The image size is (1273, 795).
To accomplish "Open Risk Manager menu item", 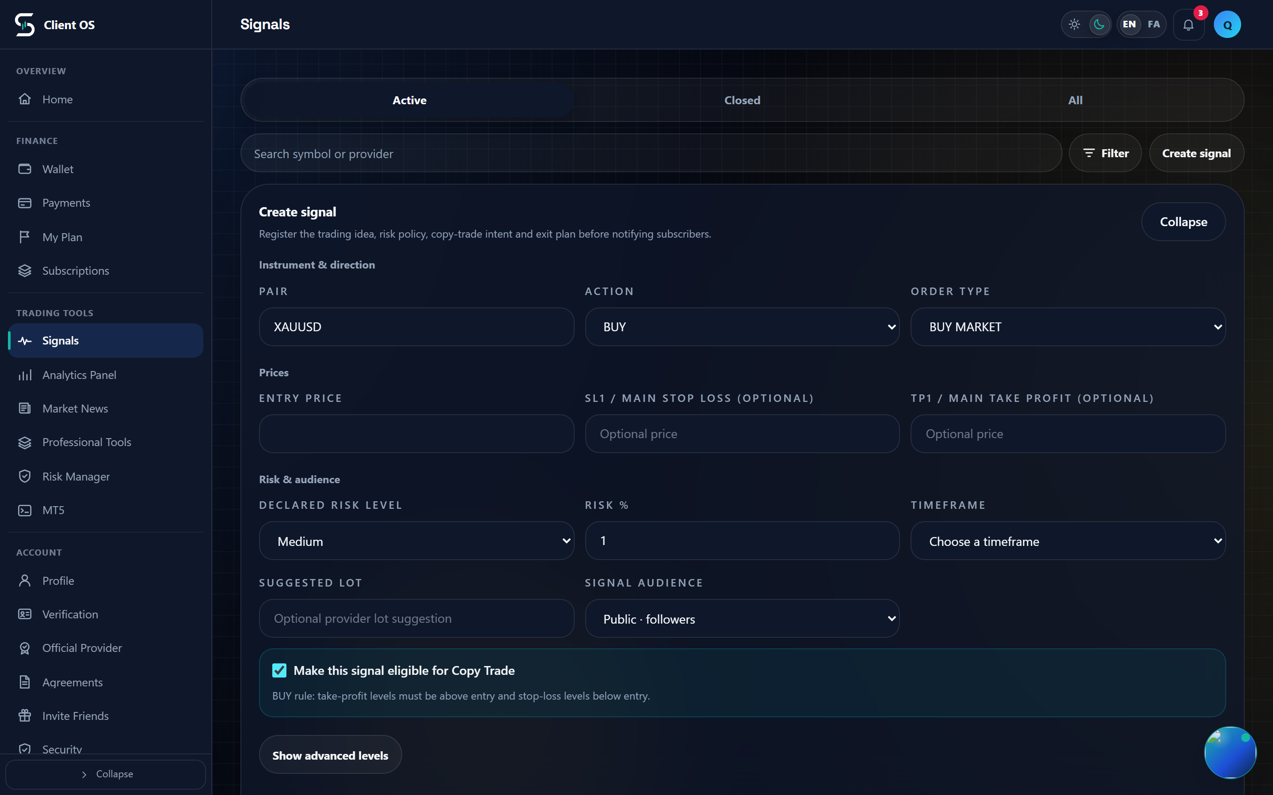I will pyautogui.click(x=105, y=477).
